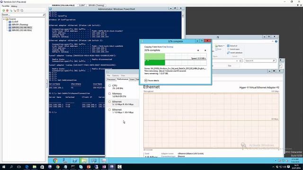
Task: Open Skype from the host taskbar
Action: [x=81, y=167]
